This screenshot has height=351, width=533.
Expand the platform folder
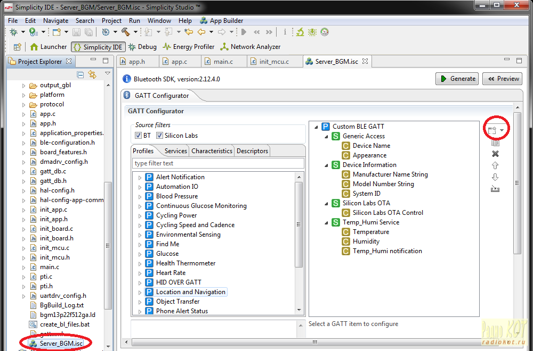[24, 95]
